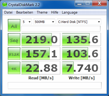Click the 4K read value 22.88
This screenshot has height=96, width=109.
coord(41,68)
